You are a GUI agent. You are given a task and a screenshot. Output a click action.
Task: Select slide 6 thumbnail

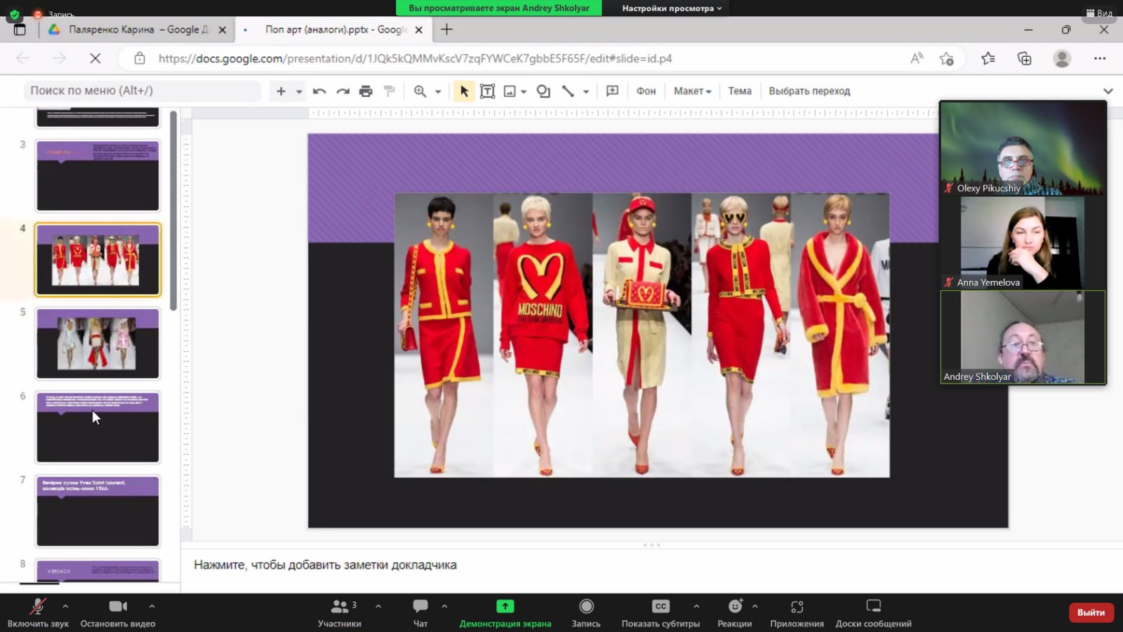(98, 427)
